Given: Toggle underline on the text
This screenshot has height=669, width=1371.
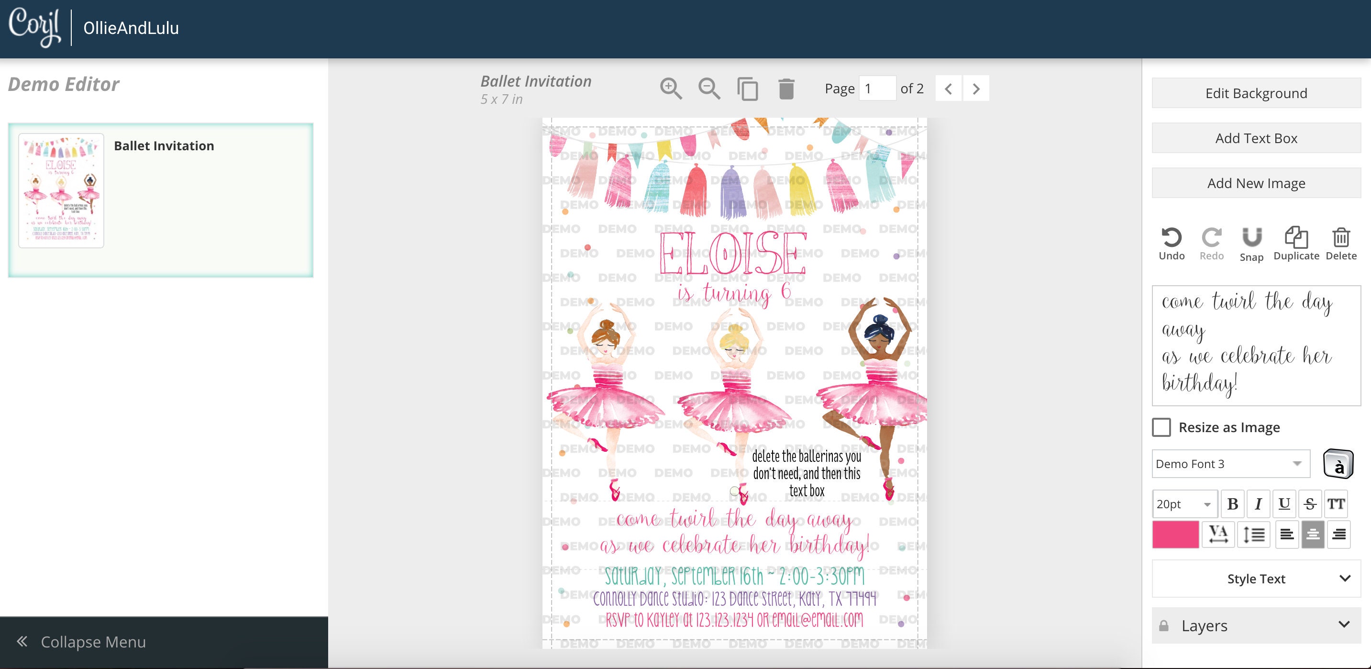Looking at the screenshot, I should [x=1284, y=503].
